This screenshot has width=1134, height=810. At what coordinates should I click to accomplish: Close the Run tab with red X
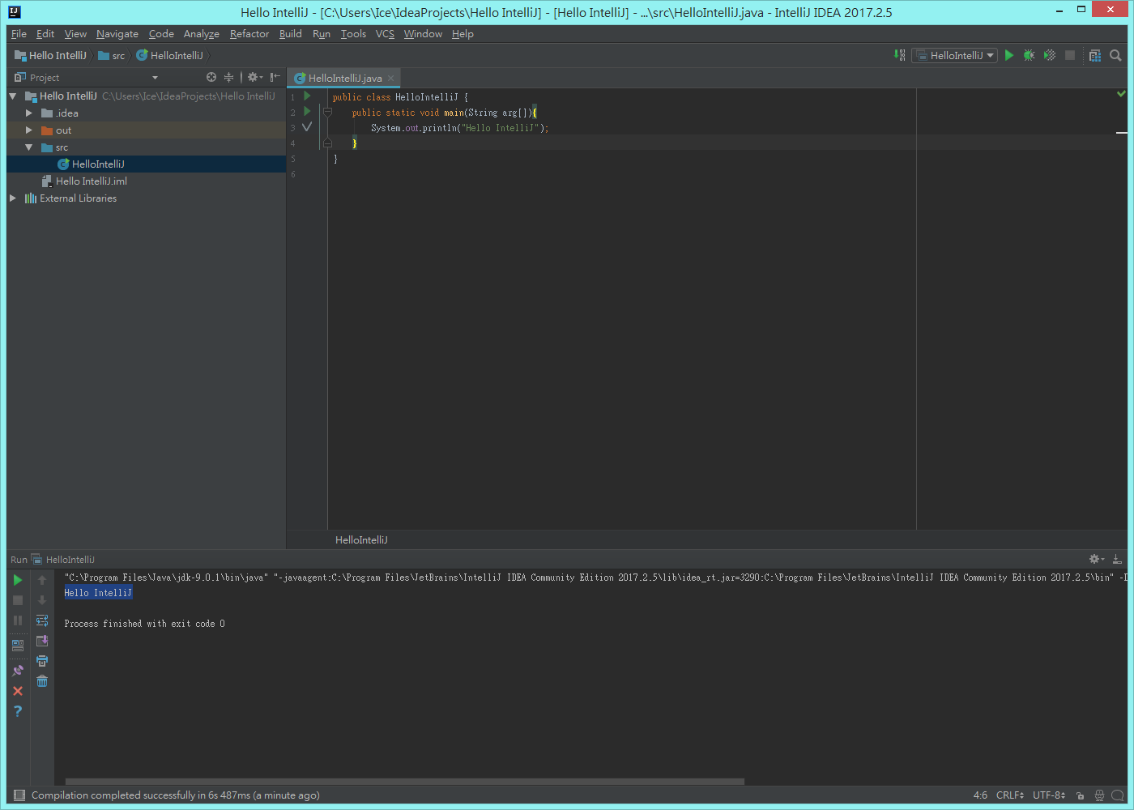18,691
